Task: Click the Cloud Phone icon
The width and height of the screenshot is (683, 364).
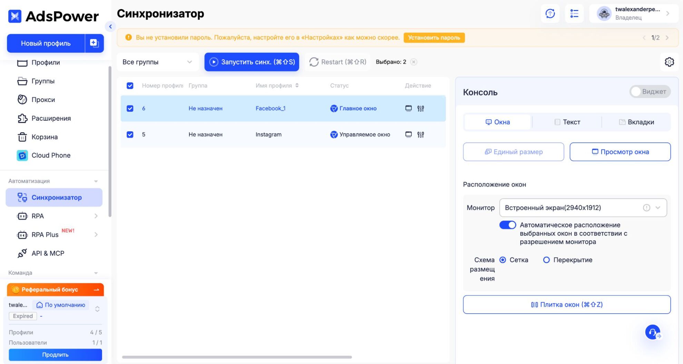Action: pyautogui.click(x=22, y=155)
